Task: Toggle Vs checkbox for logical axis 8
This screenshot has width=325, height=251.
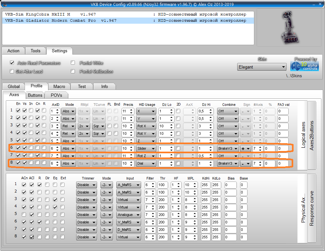Action: [24, 163]
